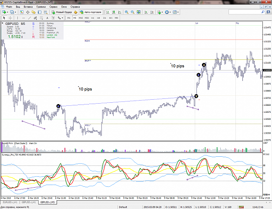Open the Справка menu
Image resolution: width=272 pixels, height=209 pixels.
coord(75,7)
